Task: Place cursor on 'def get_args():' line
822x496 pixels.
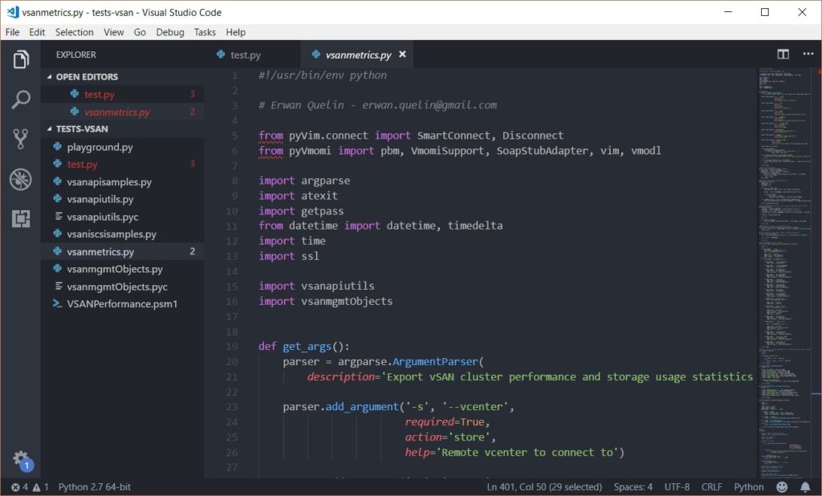Action: (303, 347)
